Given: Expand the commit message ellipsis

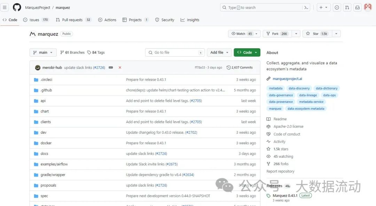Looking at the screenshot, I should pyautogui.click(x=111, y=67).
